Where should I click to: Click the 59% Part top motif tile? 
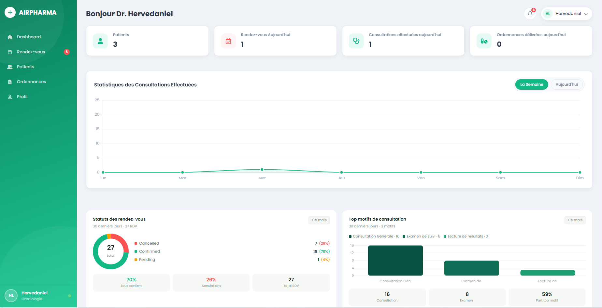tap(547, 297)
